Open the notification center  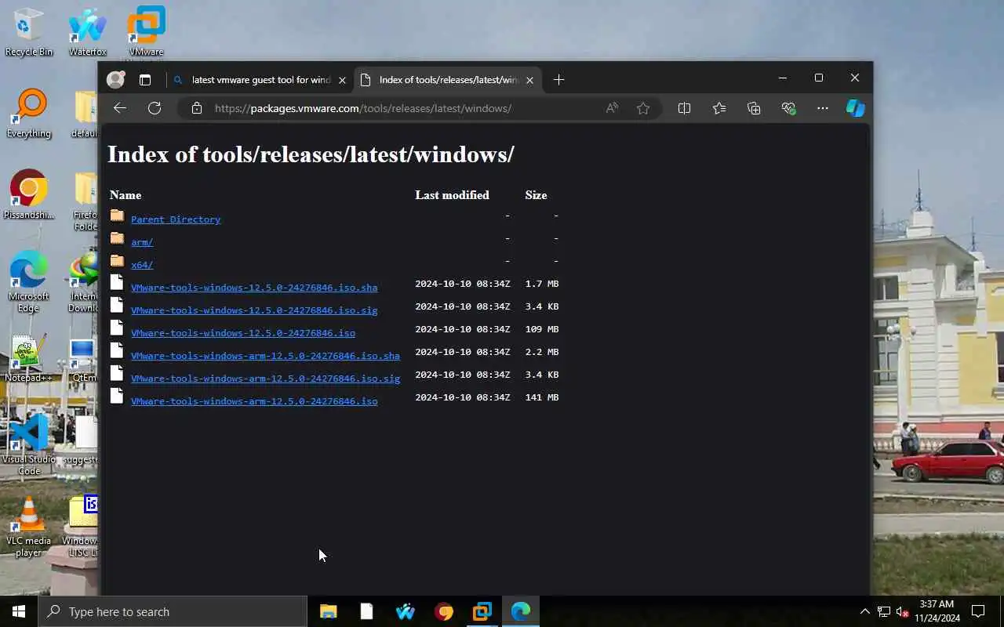978,611
